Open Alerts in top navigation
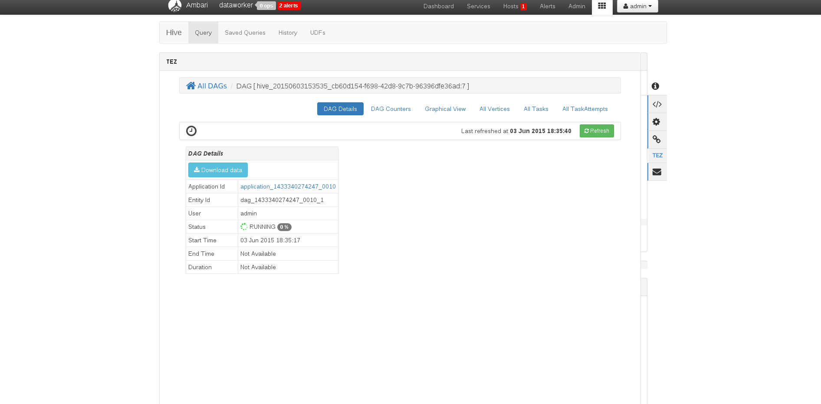 pyautogui.click(x=548, y=6)
